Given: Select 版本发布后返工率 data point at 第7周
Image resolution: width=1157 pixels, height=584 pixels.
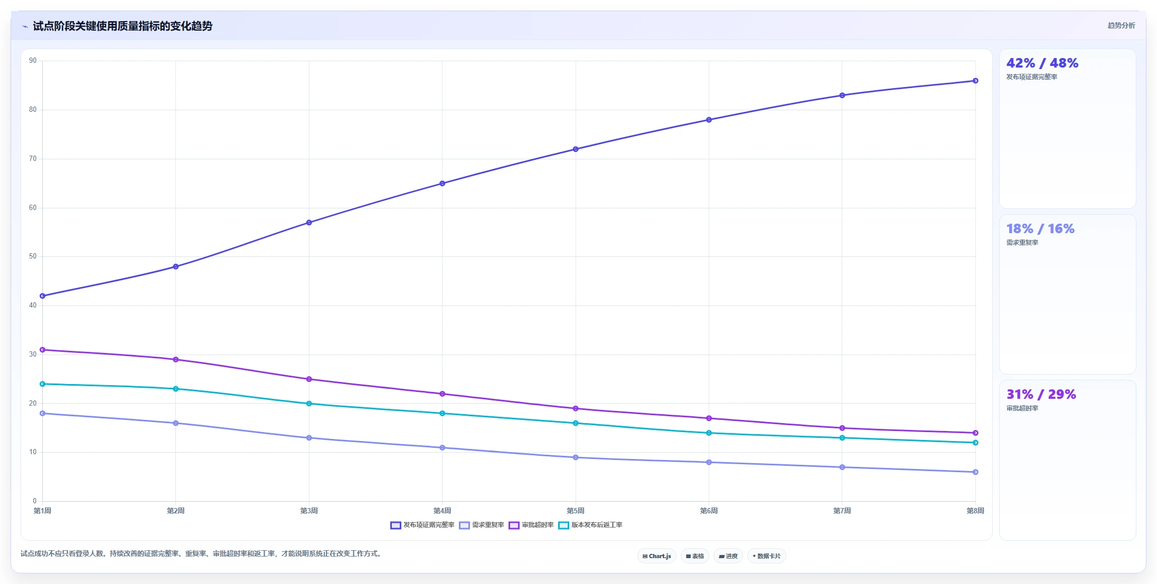Looking at the screenshot, I should click(842, 438).
